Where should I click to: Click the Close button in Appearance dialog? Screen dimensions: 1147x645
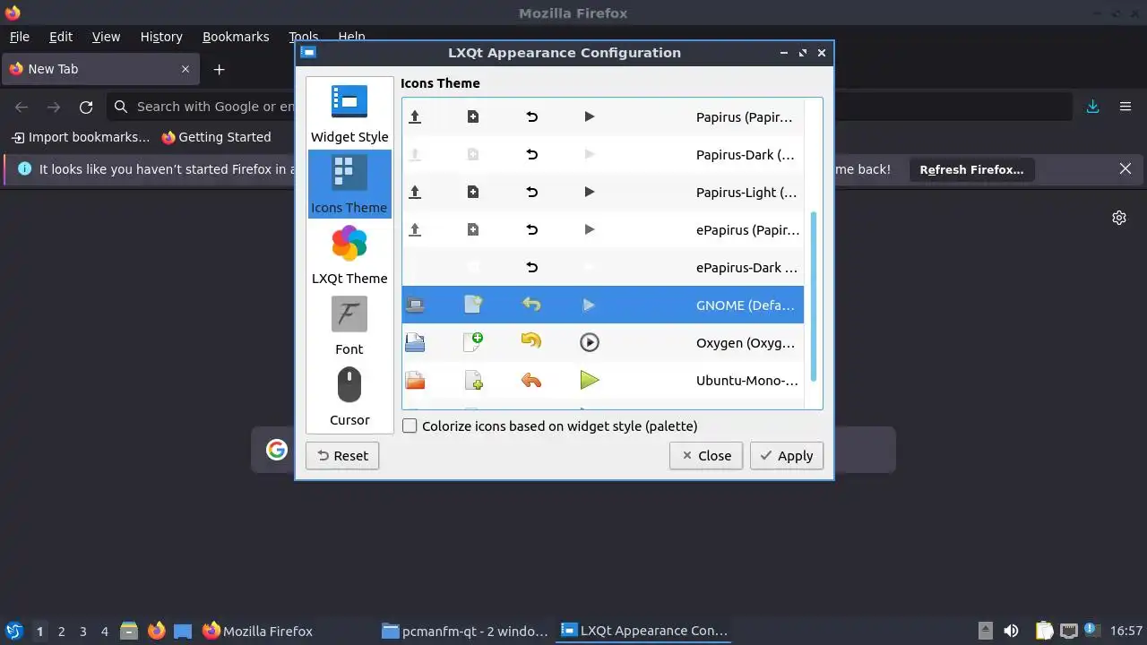(x=706, y=456)
